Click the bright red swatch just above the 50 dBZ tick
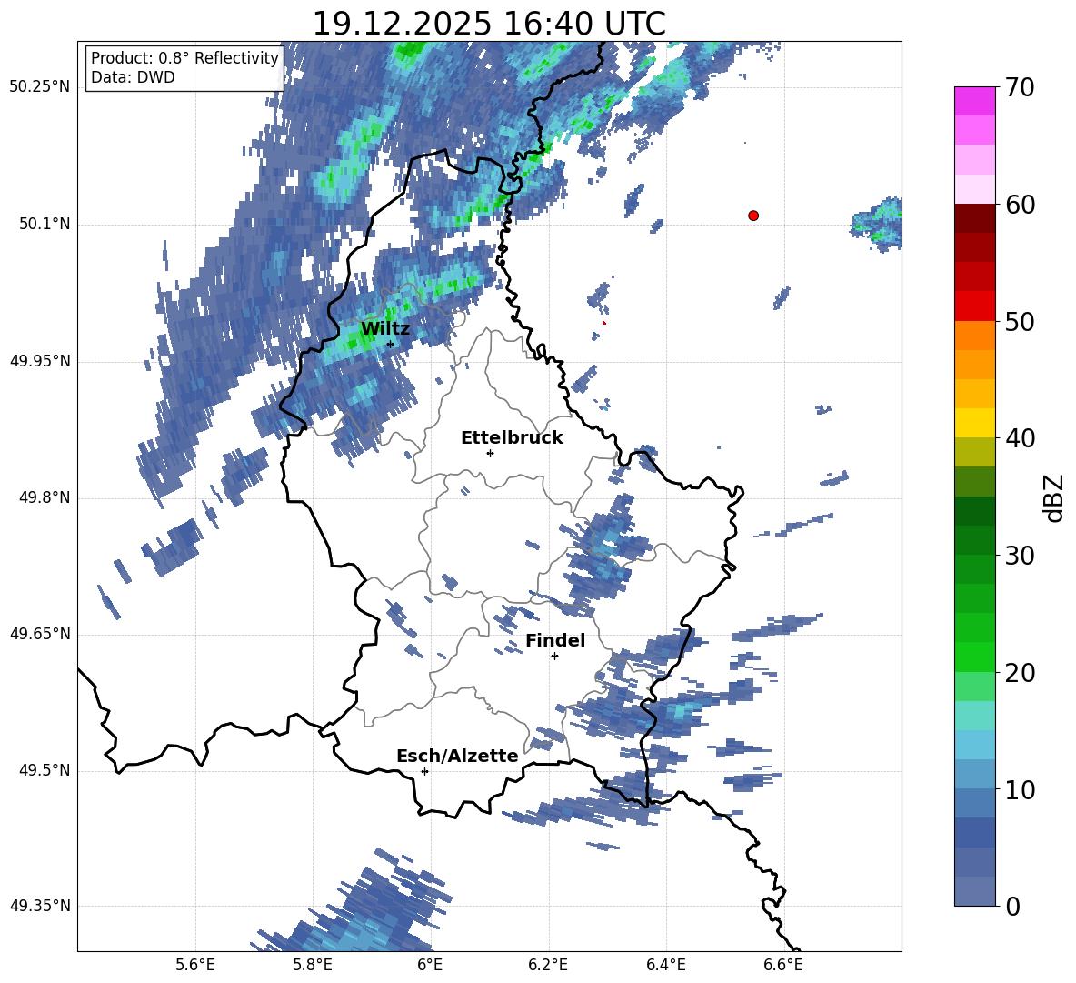Viewport: 1076px width, 983px height. click(x=974, y=306)
